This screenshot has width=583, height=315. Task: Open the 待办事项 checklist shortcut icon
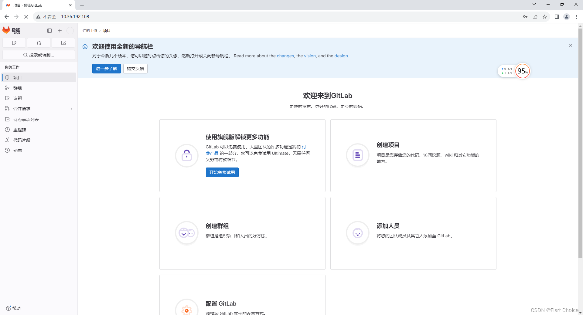click(63, 43)
